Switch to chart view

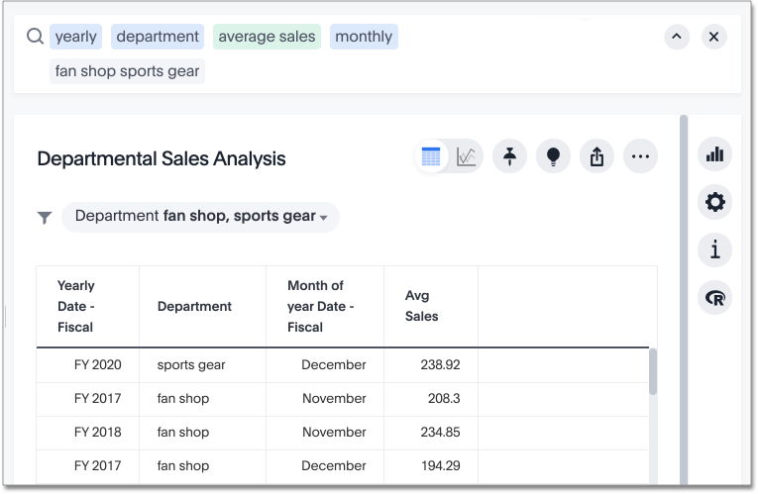pyautogui.click(x=467, y=157)
